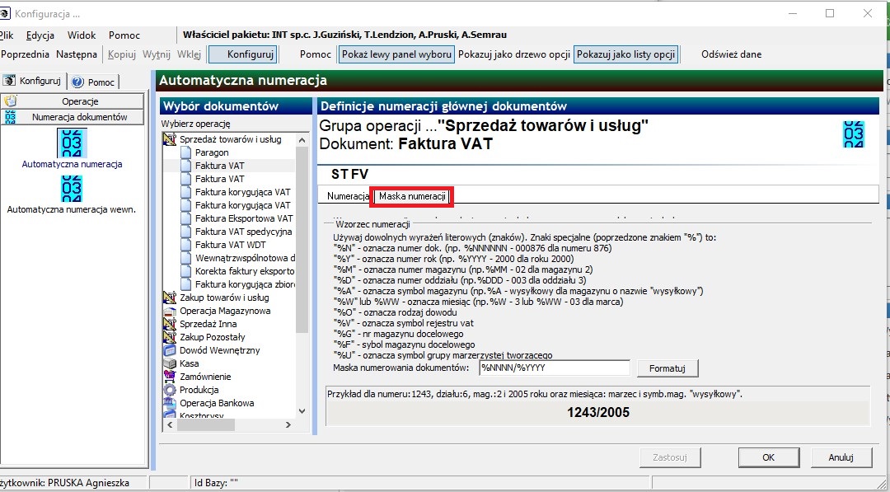
Task: Confirm with the OK button
Action: [768, 457]
